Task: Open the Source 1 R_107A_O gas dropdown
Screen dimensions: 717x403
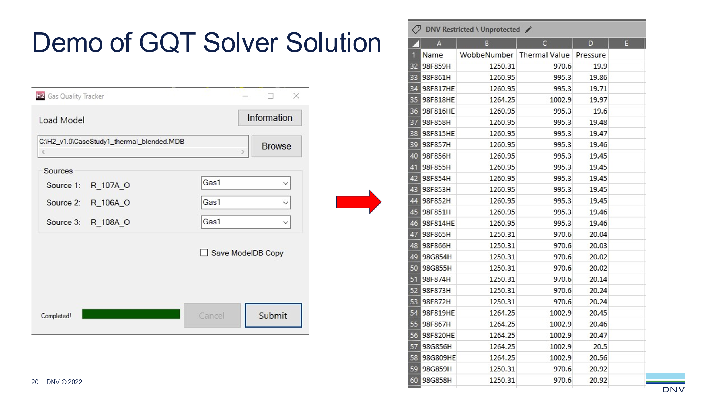Action: [x=246, y=183]
